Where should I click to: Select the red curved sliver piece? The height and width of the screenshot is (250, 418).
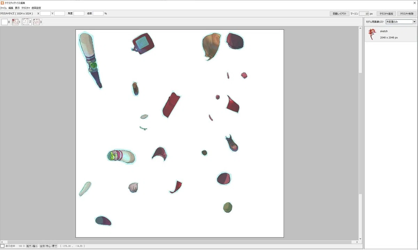click(x=176, y=187)
